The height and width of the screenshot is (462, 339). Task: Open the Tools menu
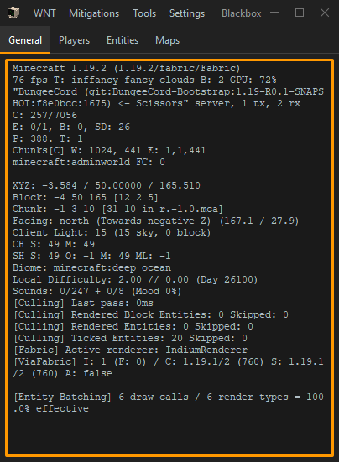point(144,13)
